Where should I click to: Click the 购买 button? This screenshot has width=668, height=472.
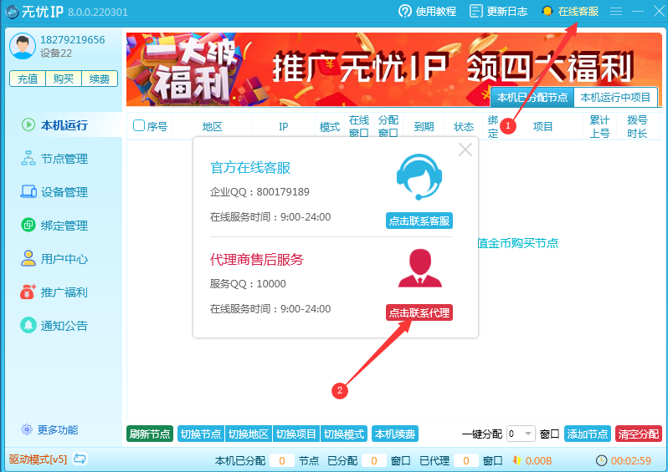[x=64, y=79]
